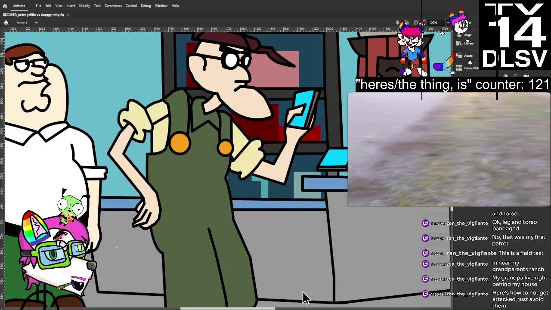Viewport: 551px width, 310px height.
Task: Close the RECOVER_peter griffin document tab
Action: pyautogui.click(x=68, y=15)
